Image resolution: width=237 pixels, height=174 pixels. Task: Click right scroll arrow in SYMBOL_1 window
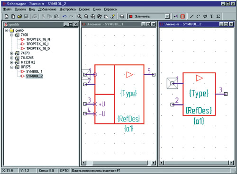(153, 163)
